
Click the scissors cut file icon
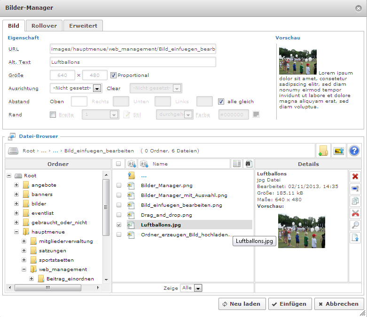[355, 213]
